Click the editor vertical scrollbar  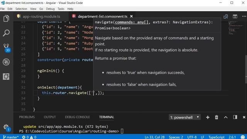point(246,69)
